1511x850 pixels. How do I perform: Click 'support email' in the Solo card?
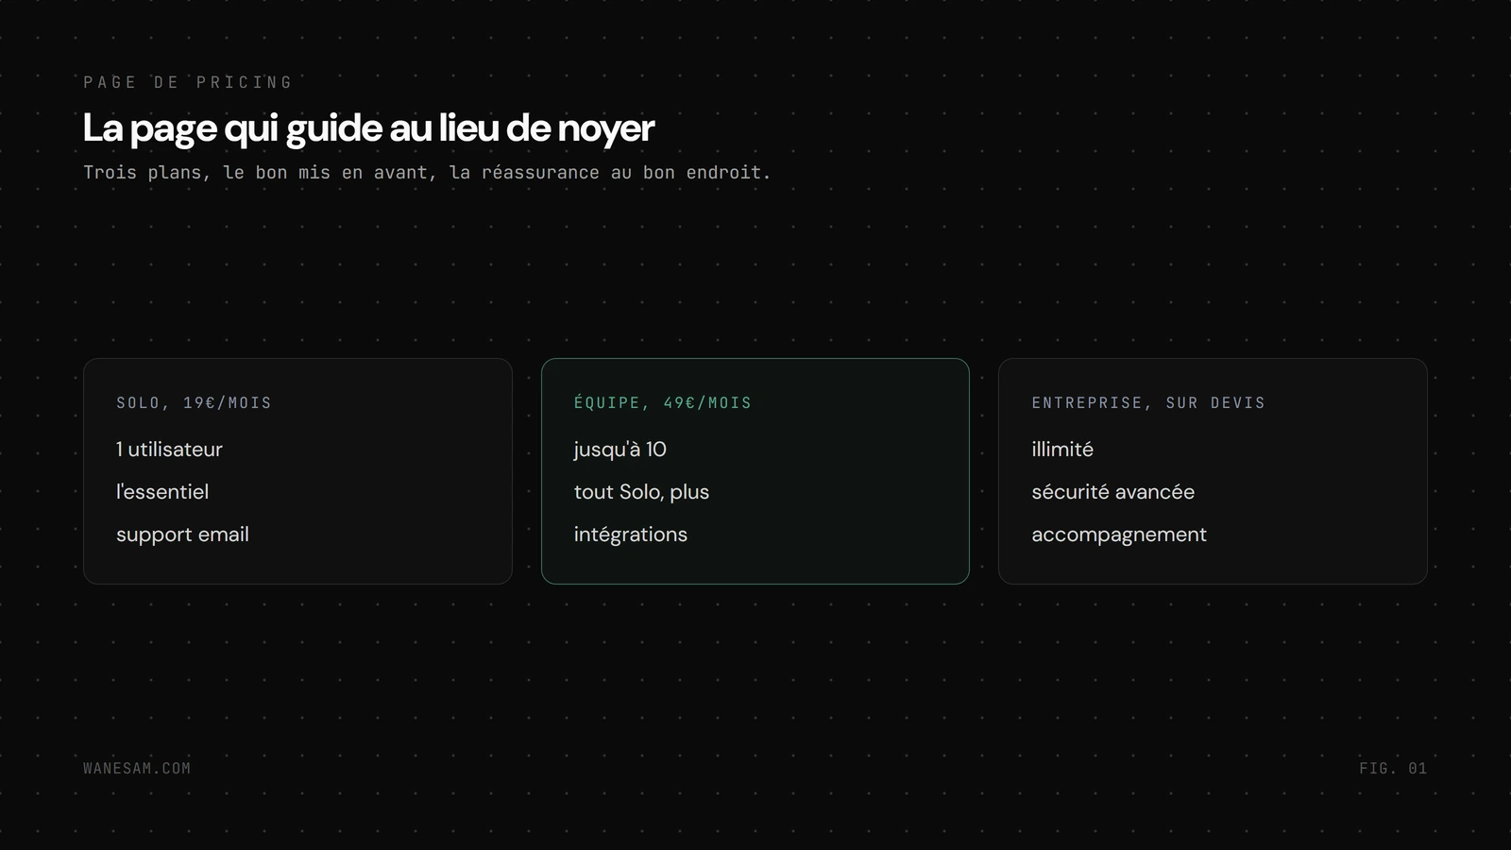pyautogui.click(x=182, y=535)
